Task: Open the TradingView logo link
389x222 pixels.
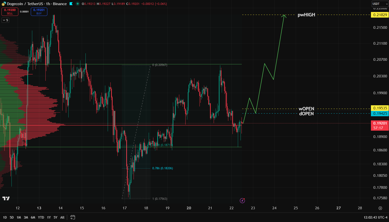Action: [6, 198]
